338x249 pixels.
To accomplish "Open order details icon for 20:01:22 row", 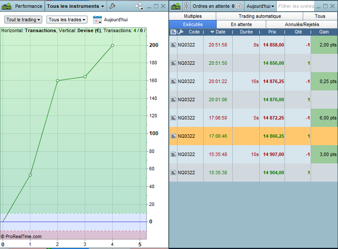I will (173, 81).
